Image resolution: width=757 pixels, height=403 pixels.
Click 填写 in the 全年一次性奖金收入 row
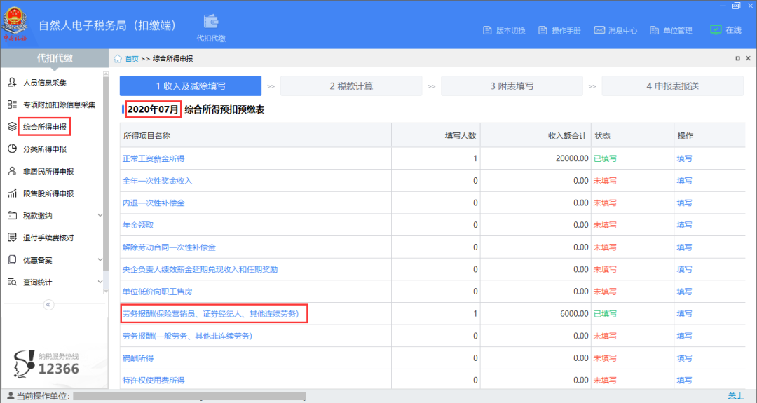click(685, 181)
